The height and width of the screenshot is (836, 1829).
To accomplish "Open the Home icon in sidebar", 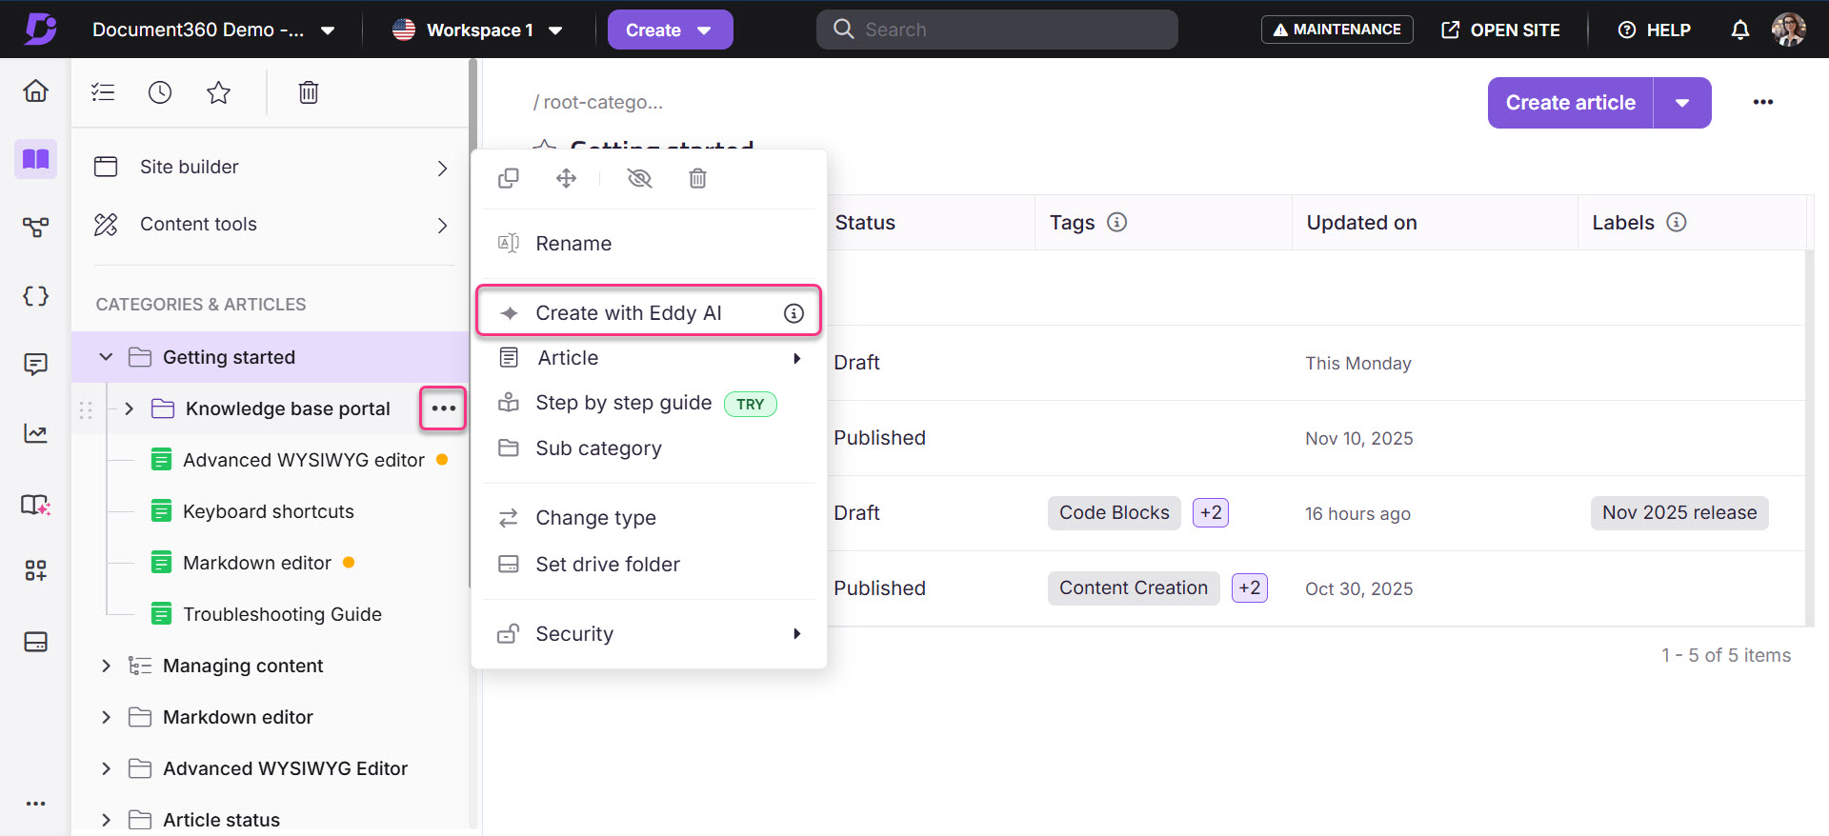I will 35,90.
